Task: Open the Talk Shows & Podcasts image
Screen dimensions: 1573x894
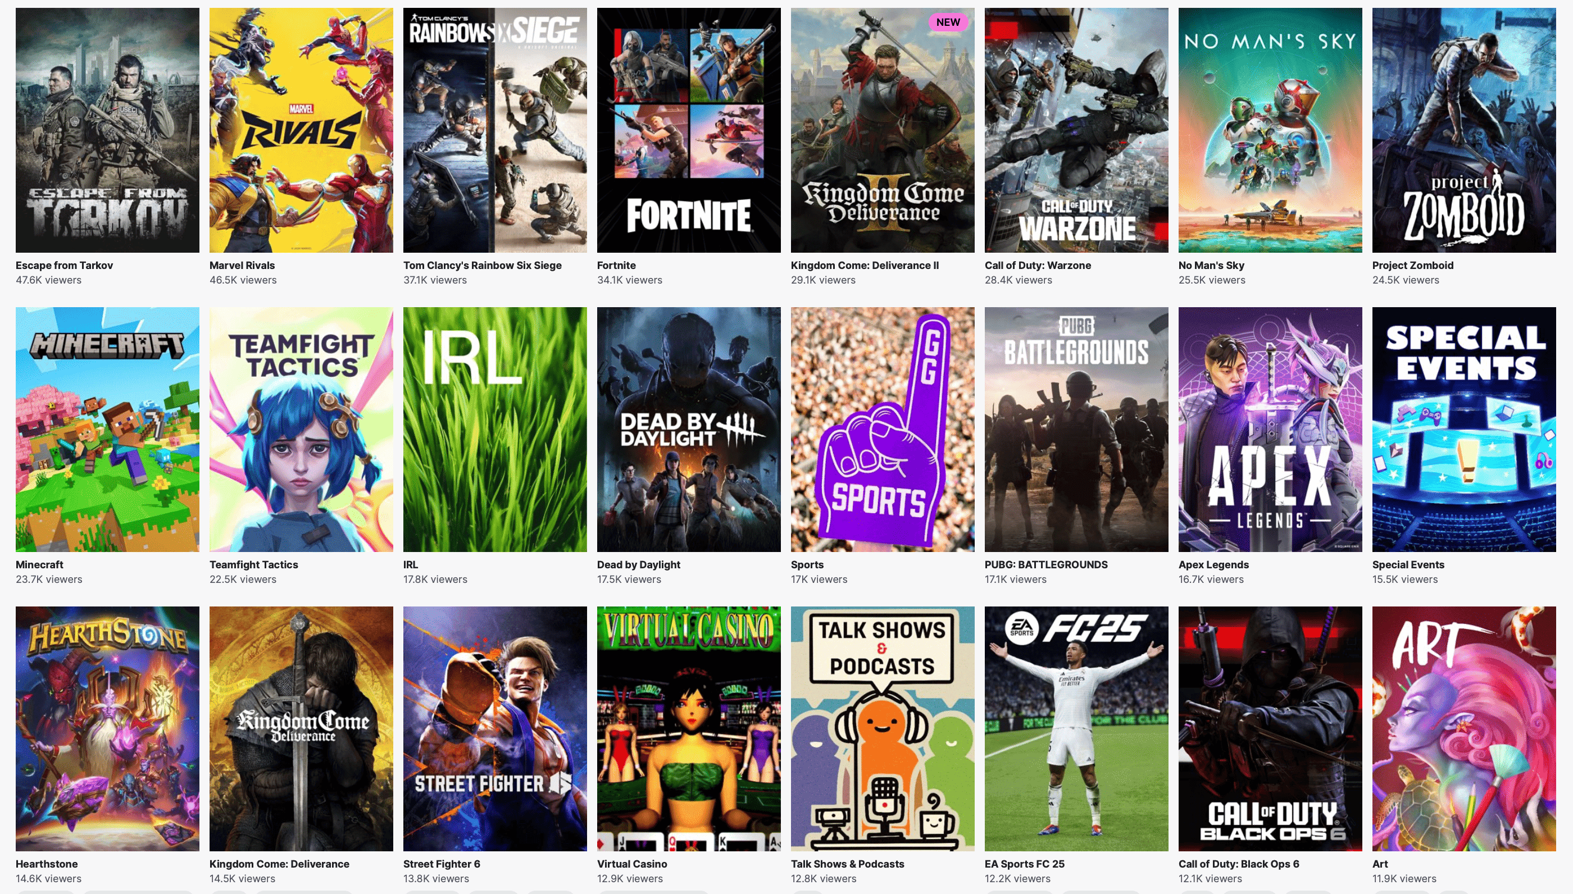Action: click(882, 728)
